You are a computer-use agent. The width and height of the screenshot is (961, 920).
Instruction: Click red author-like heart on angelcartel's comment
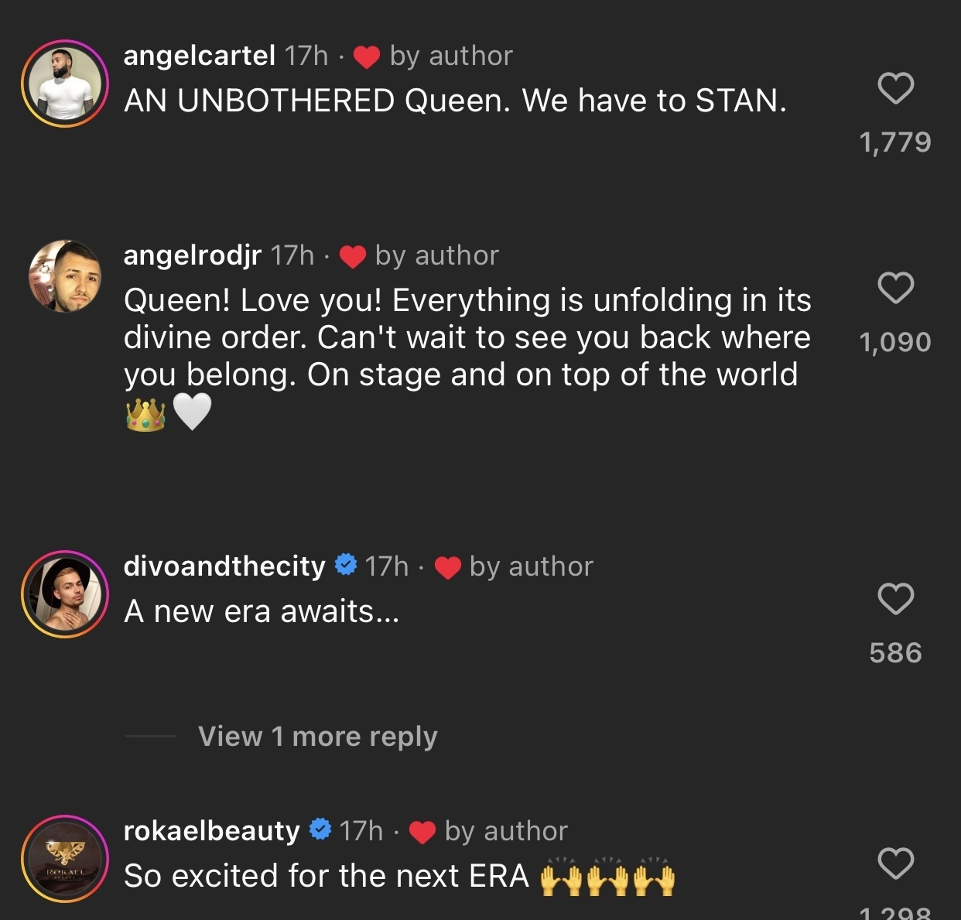[x=367, y=57]
